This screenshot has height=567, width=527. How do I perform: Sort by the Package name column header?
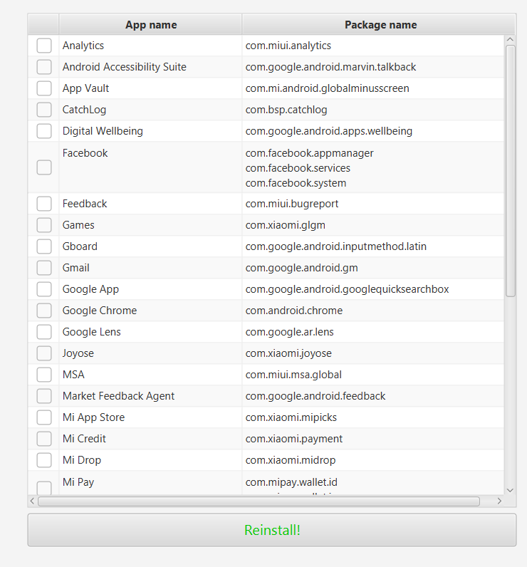379,25
